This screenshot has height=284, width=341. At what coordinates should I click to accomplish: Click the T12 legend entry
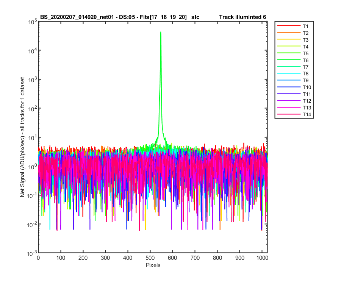[x=294, y=101]
